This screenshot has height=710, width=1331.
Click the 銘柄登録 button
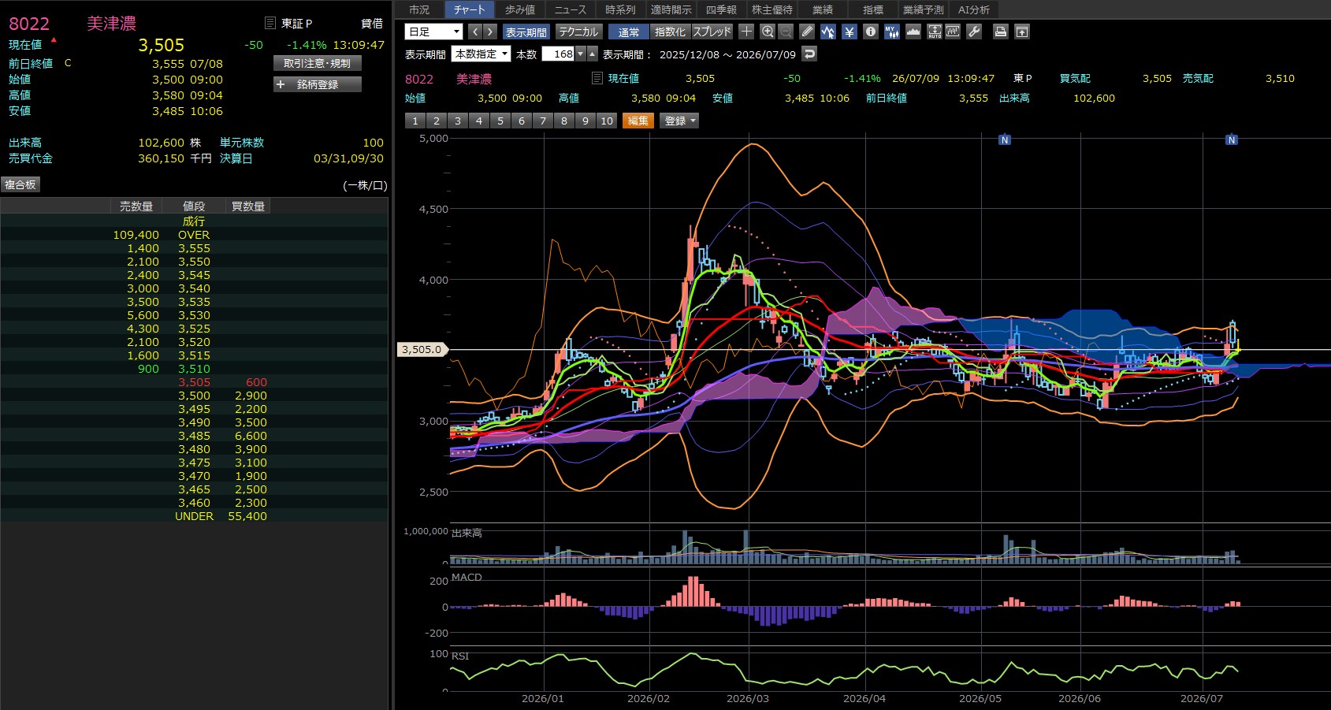[x=318, y=84]
